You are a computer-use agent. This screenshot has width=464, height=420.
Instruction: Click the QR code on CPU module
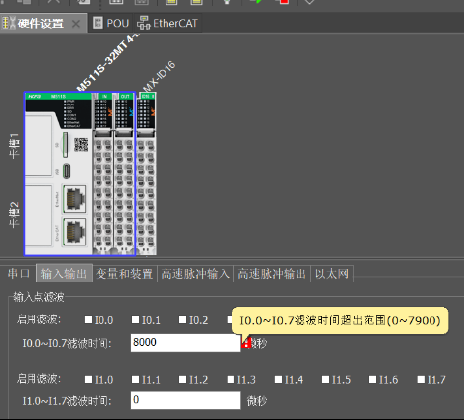coord(81,145)
